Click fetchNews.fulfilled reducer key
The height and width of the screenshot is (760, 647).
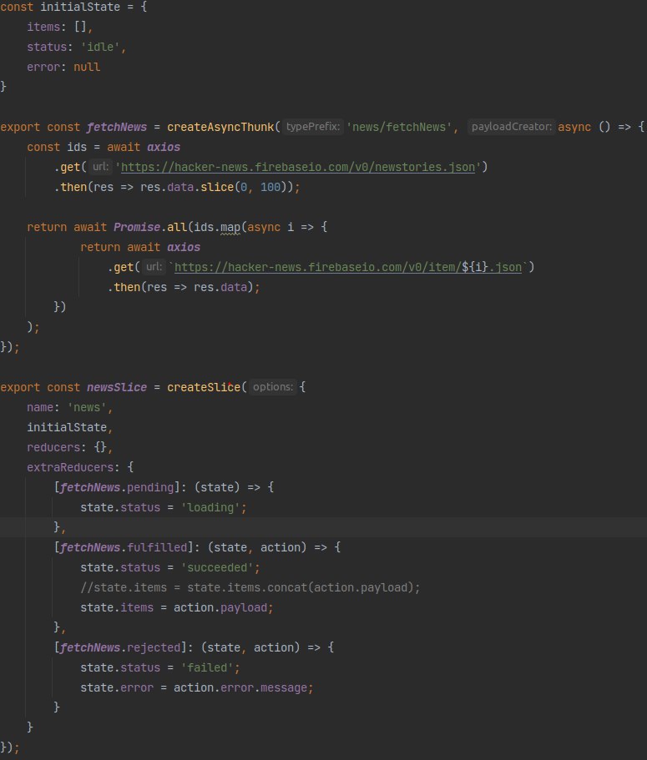click(x=124, y=548)
